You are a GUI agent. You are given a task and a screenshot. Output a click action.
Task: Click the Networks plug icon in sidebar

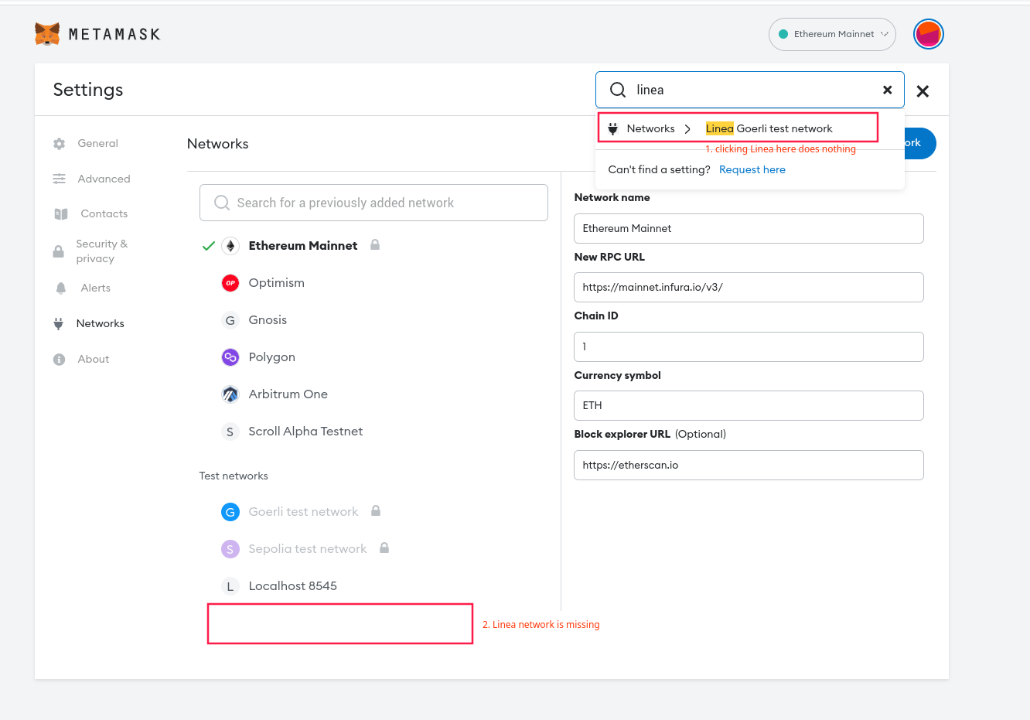click(58, 324)
